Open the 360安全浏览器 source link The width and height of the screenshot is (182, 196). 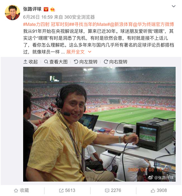80,17
